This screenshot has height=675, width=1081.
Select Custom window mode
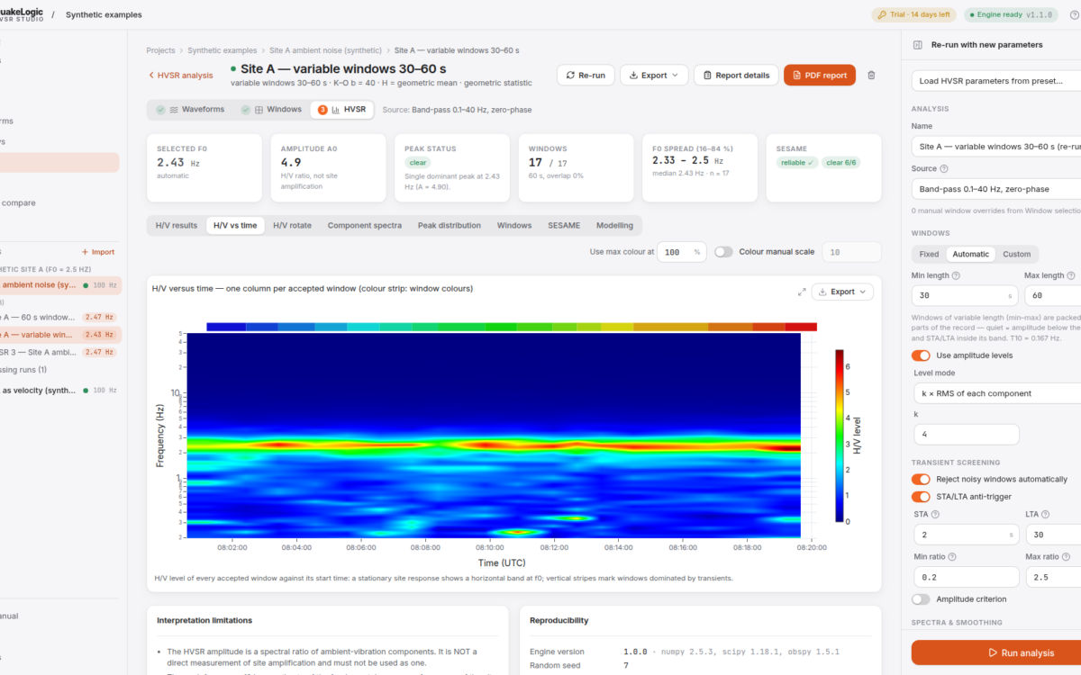(x=1017, y=254)
